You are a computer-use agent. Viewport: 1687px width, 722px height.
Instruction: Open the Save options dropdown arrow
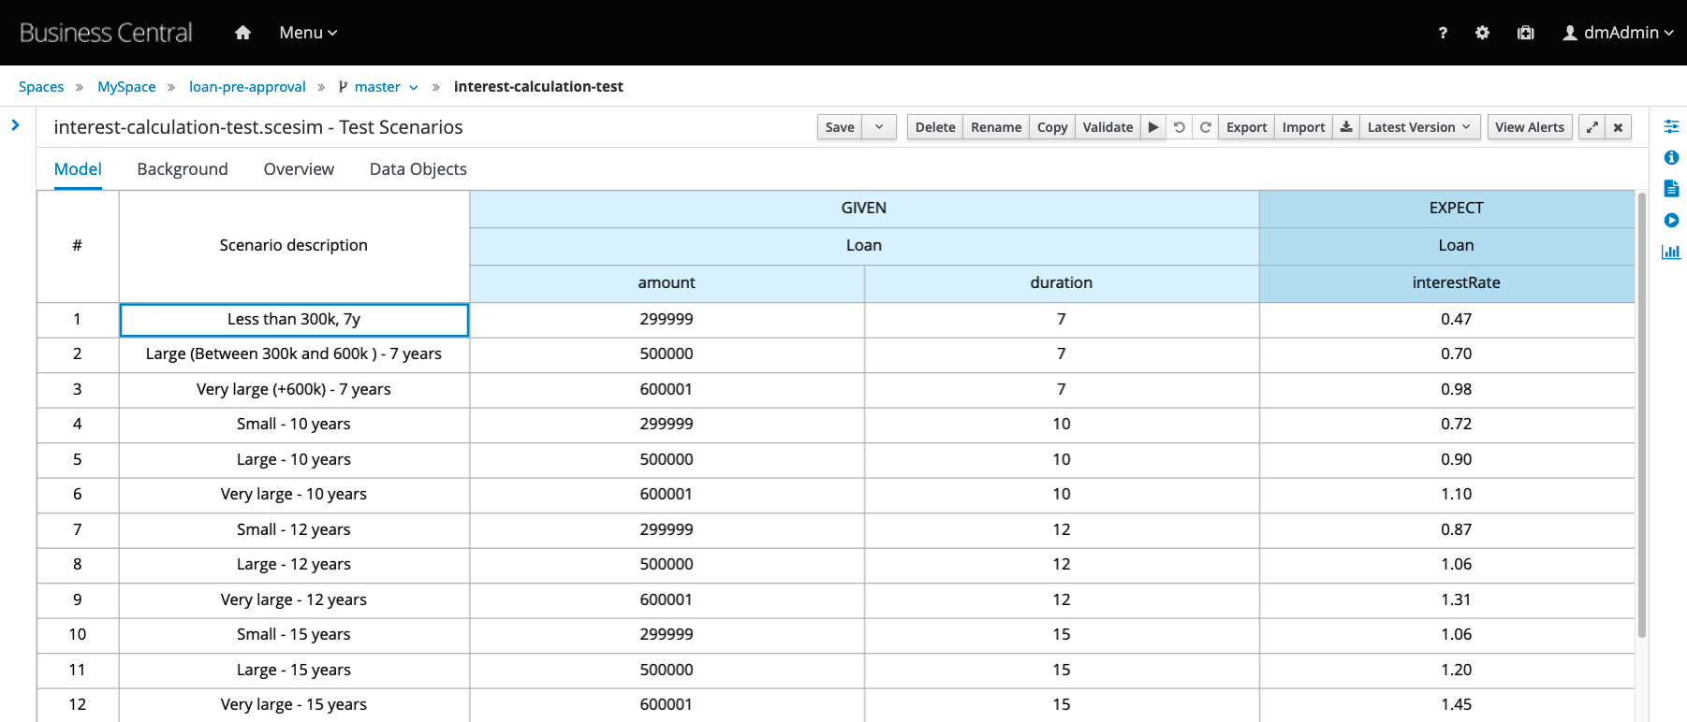click(x=879, y=127)
